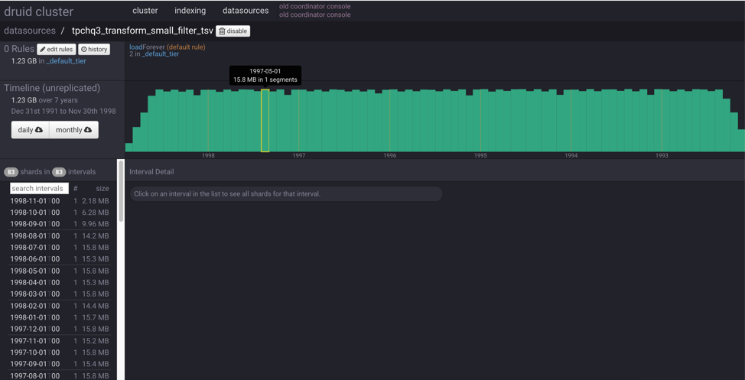Click the pencil icon in edit rules
Image resolution: width=745 pixels, height=380 pixels.
click(x=42, y=50)
